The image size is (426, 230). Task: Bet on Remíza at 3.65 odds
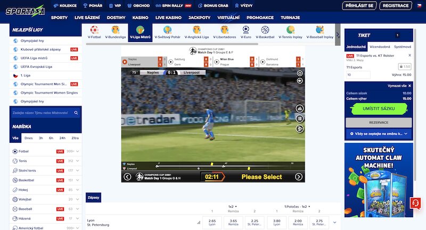point(233,223)
